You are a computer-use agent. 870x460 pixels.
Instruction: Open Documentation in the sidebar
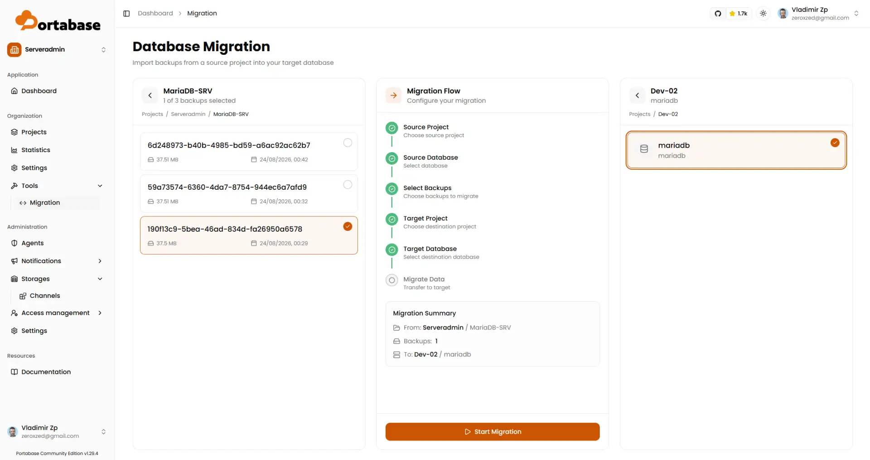coord(57,372)
